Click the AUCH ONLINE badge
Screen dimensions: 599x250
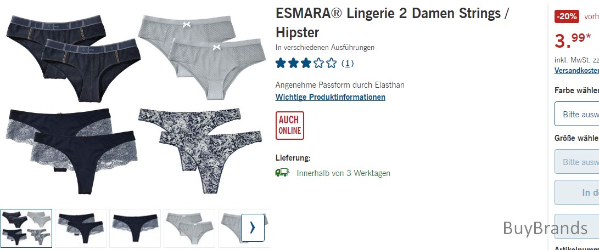[x=290, y=126]
